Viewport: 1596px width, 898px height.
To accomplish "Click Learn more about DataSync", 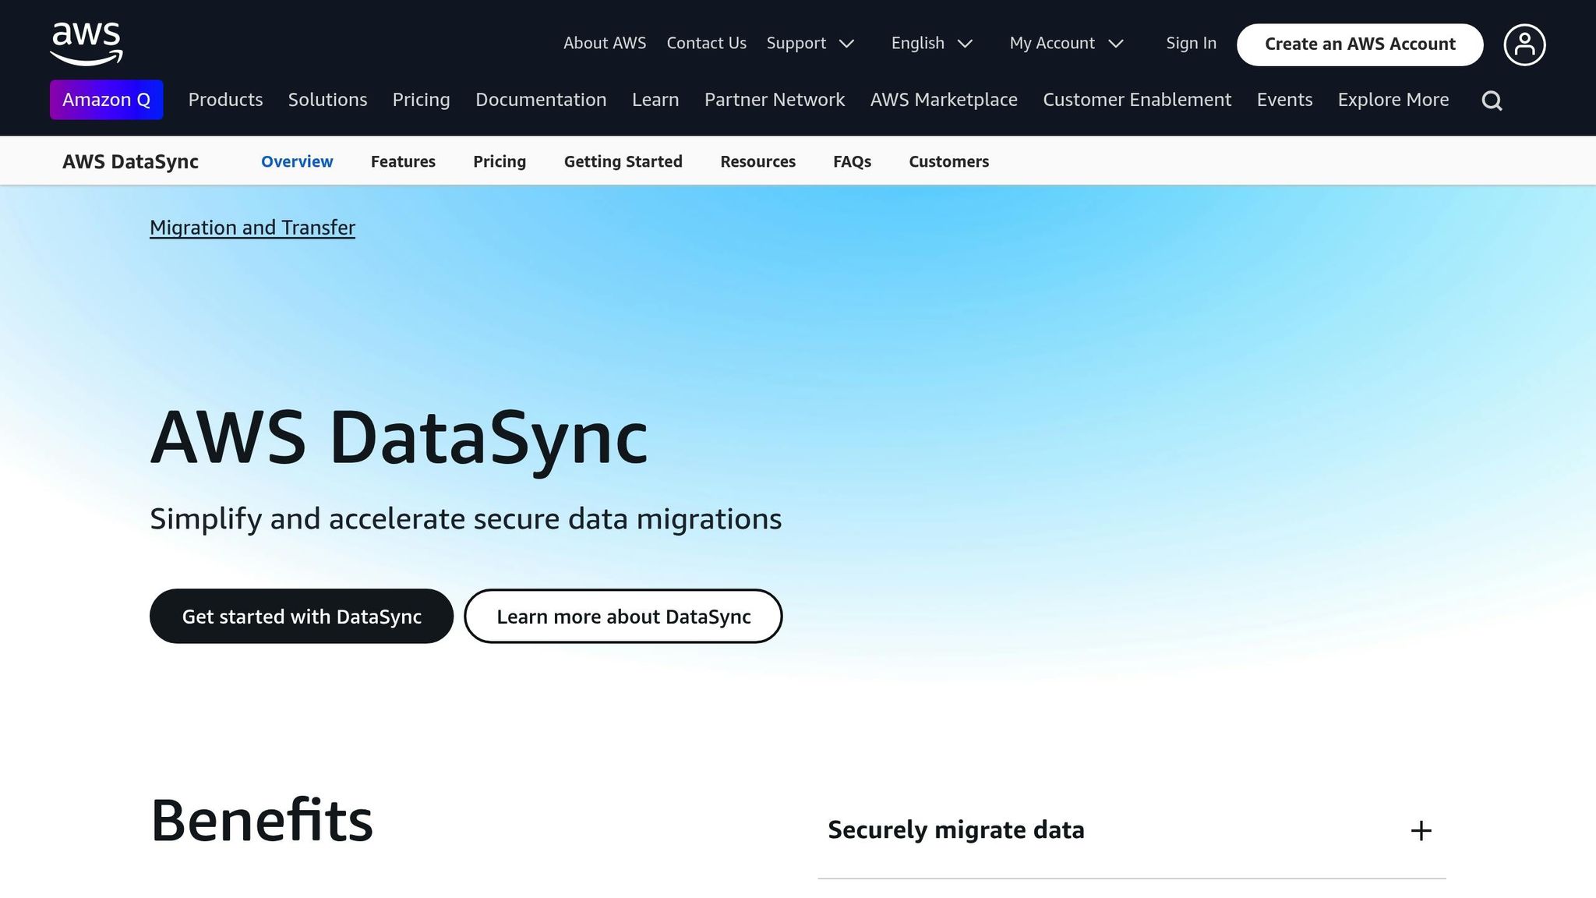I will tap(623, 616).
